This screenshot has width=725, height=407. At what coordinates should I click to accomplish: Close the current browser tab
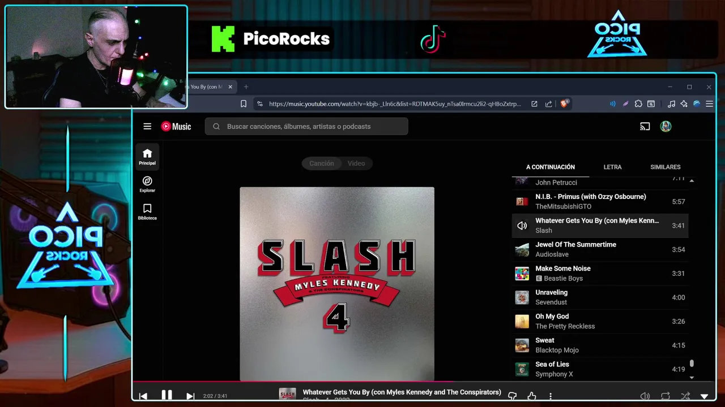pos(229,87)
